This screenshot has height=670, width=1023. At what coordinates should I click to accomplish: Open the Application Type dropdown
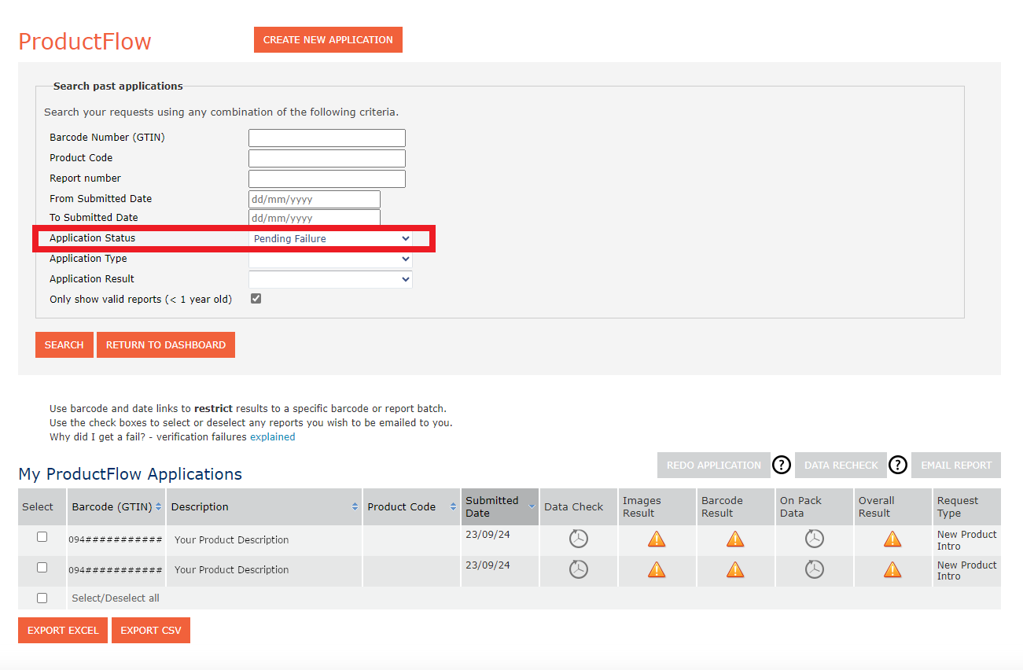pyautogui.click(x=330, y=259)
